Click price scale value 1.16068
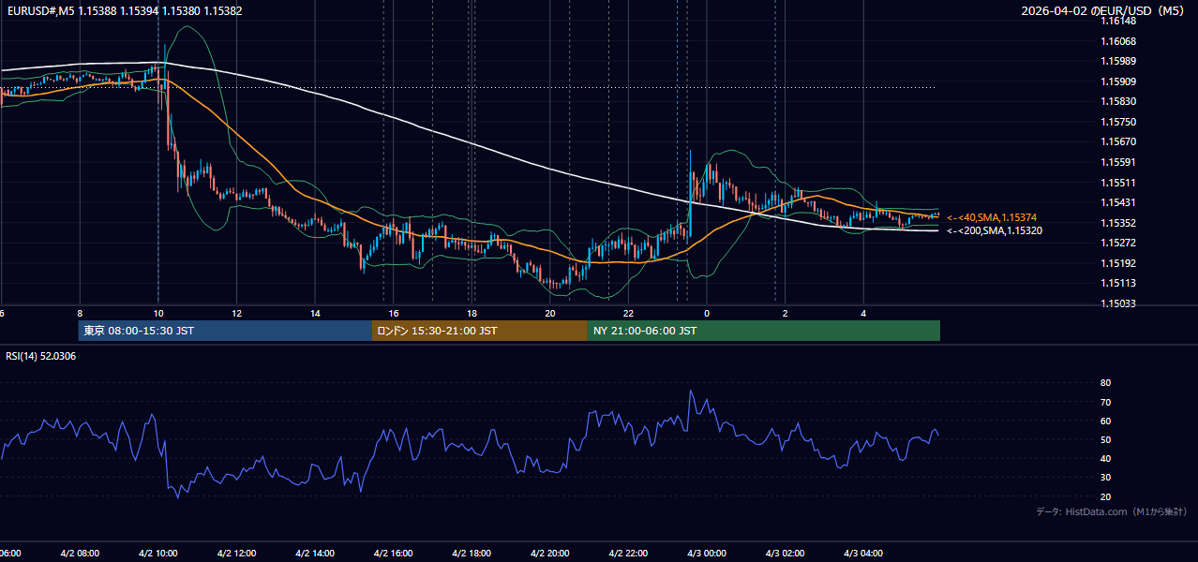1198x562 pixels. [1117, 41]
